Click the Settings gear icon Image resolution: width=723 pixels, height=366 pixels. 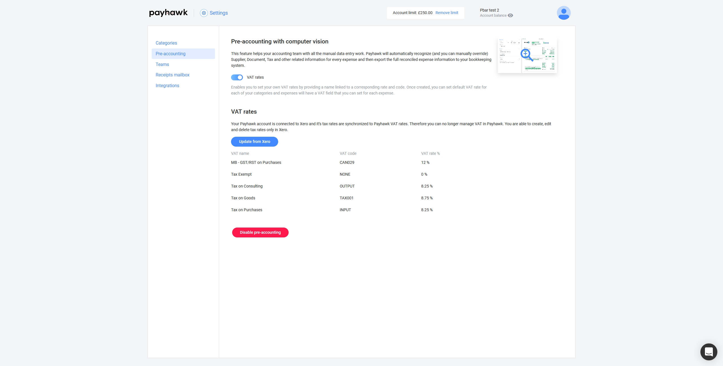pos(204,13)
